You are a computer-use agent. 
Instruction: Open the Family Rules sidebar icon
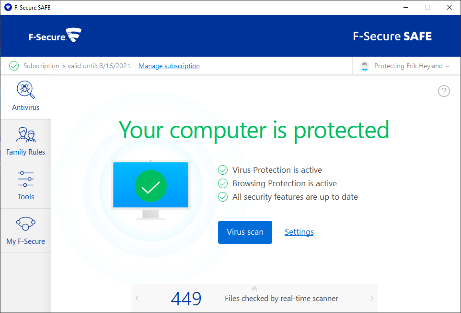coord(26,135)
